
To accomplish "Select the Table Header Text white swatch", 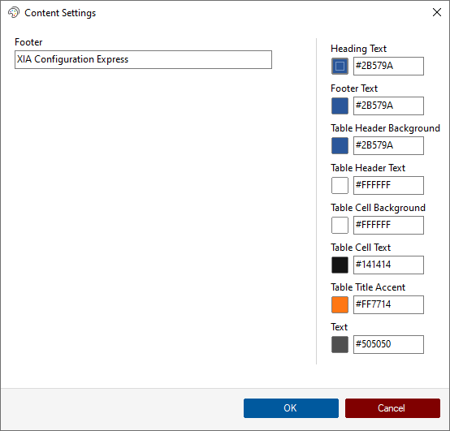I will click(340, 186).
